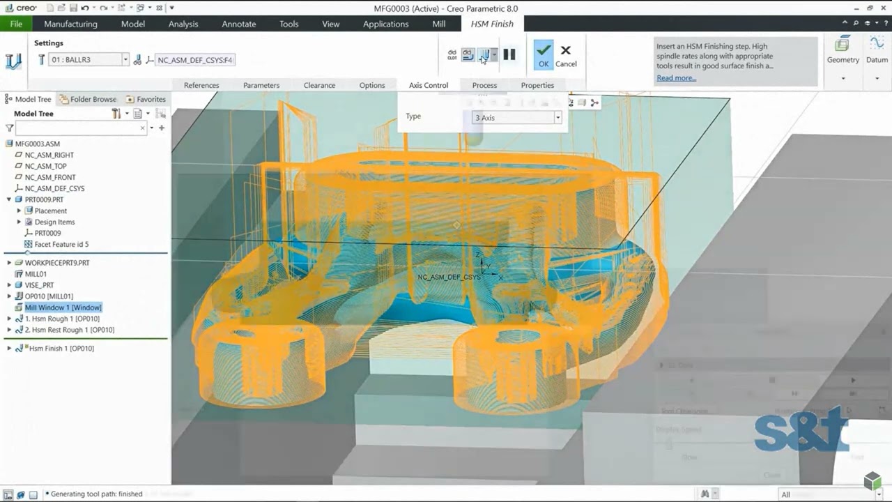Click the Undo arrow icon
Screen dimensions: 892x502
(x=85, y=8)
